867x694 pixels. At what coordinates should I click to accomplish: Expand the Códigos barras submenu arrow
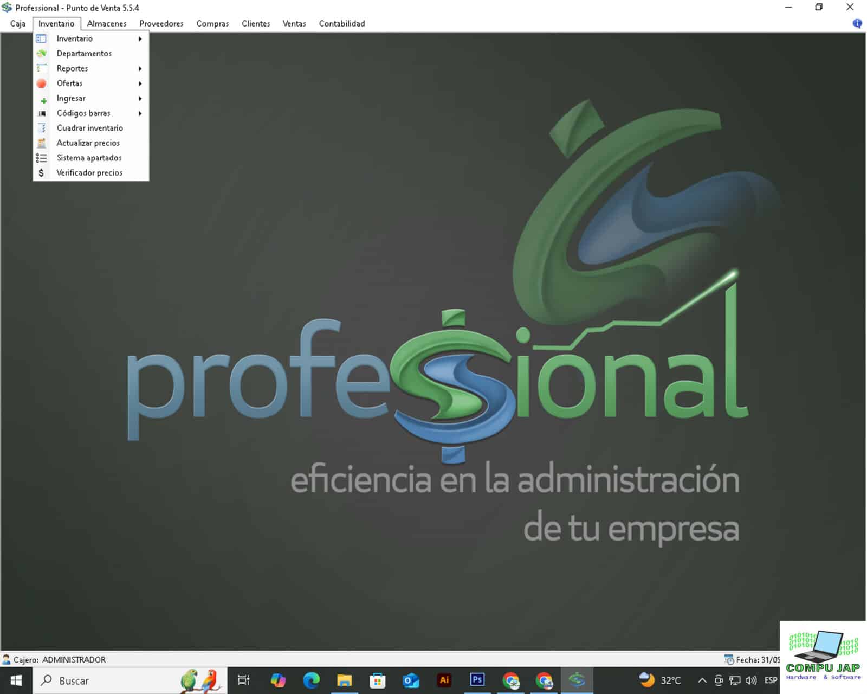pos(140,113)
